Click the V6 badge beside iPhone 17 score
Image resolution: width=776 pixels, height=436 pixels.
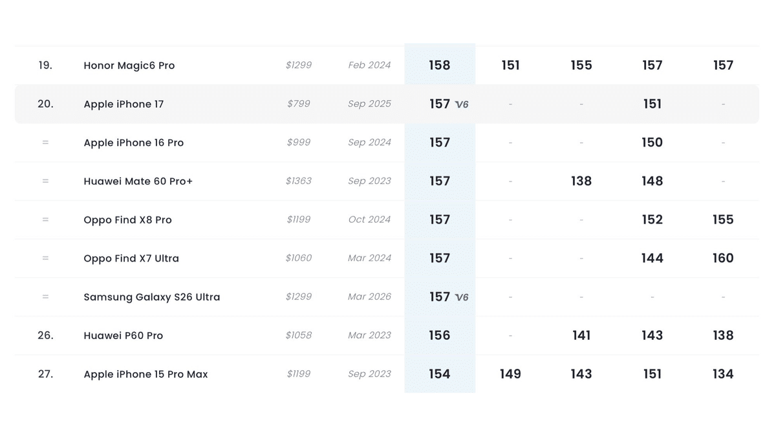click(462, 104)
